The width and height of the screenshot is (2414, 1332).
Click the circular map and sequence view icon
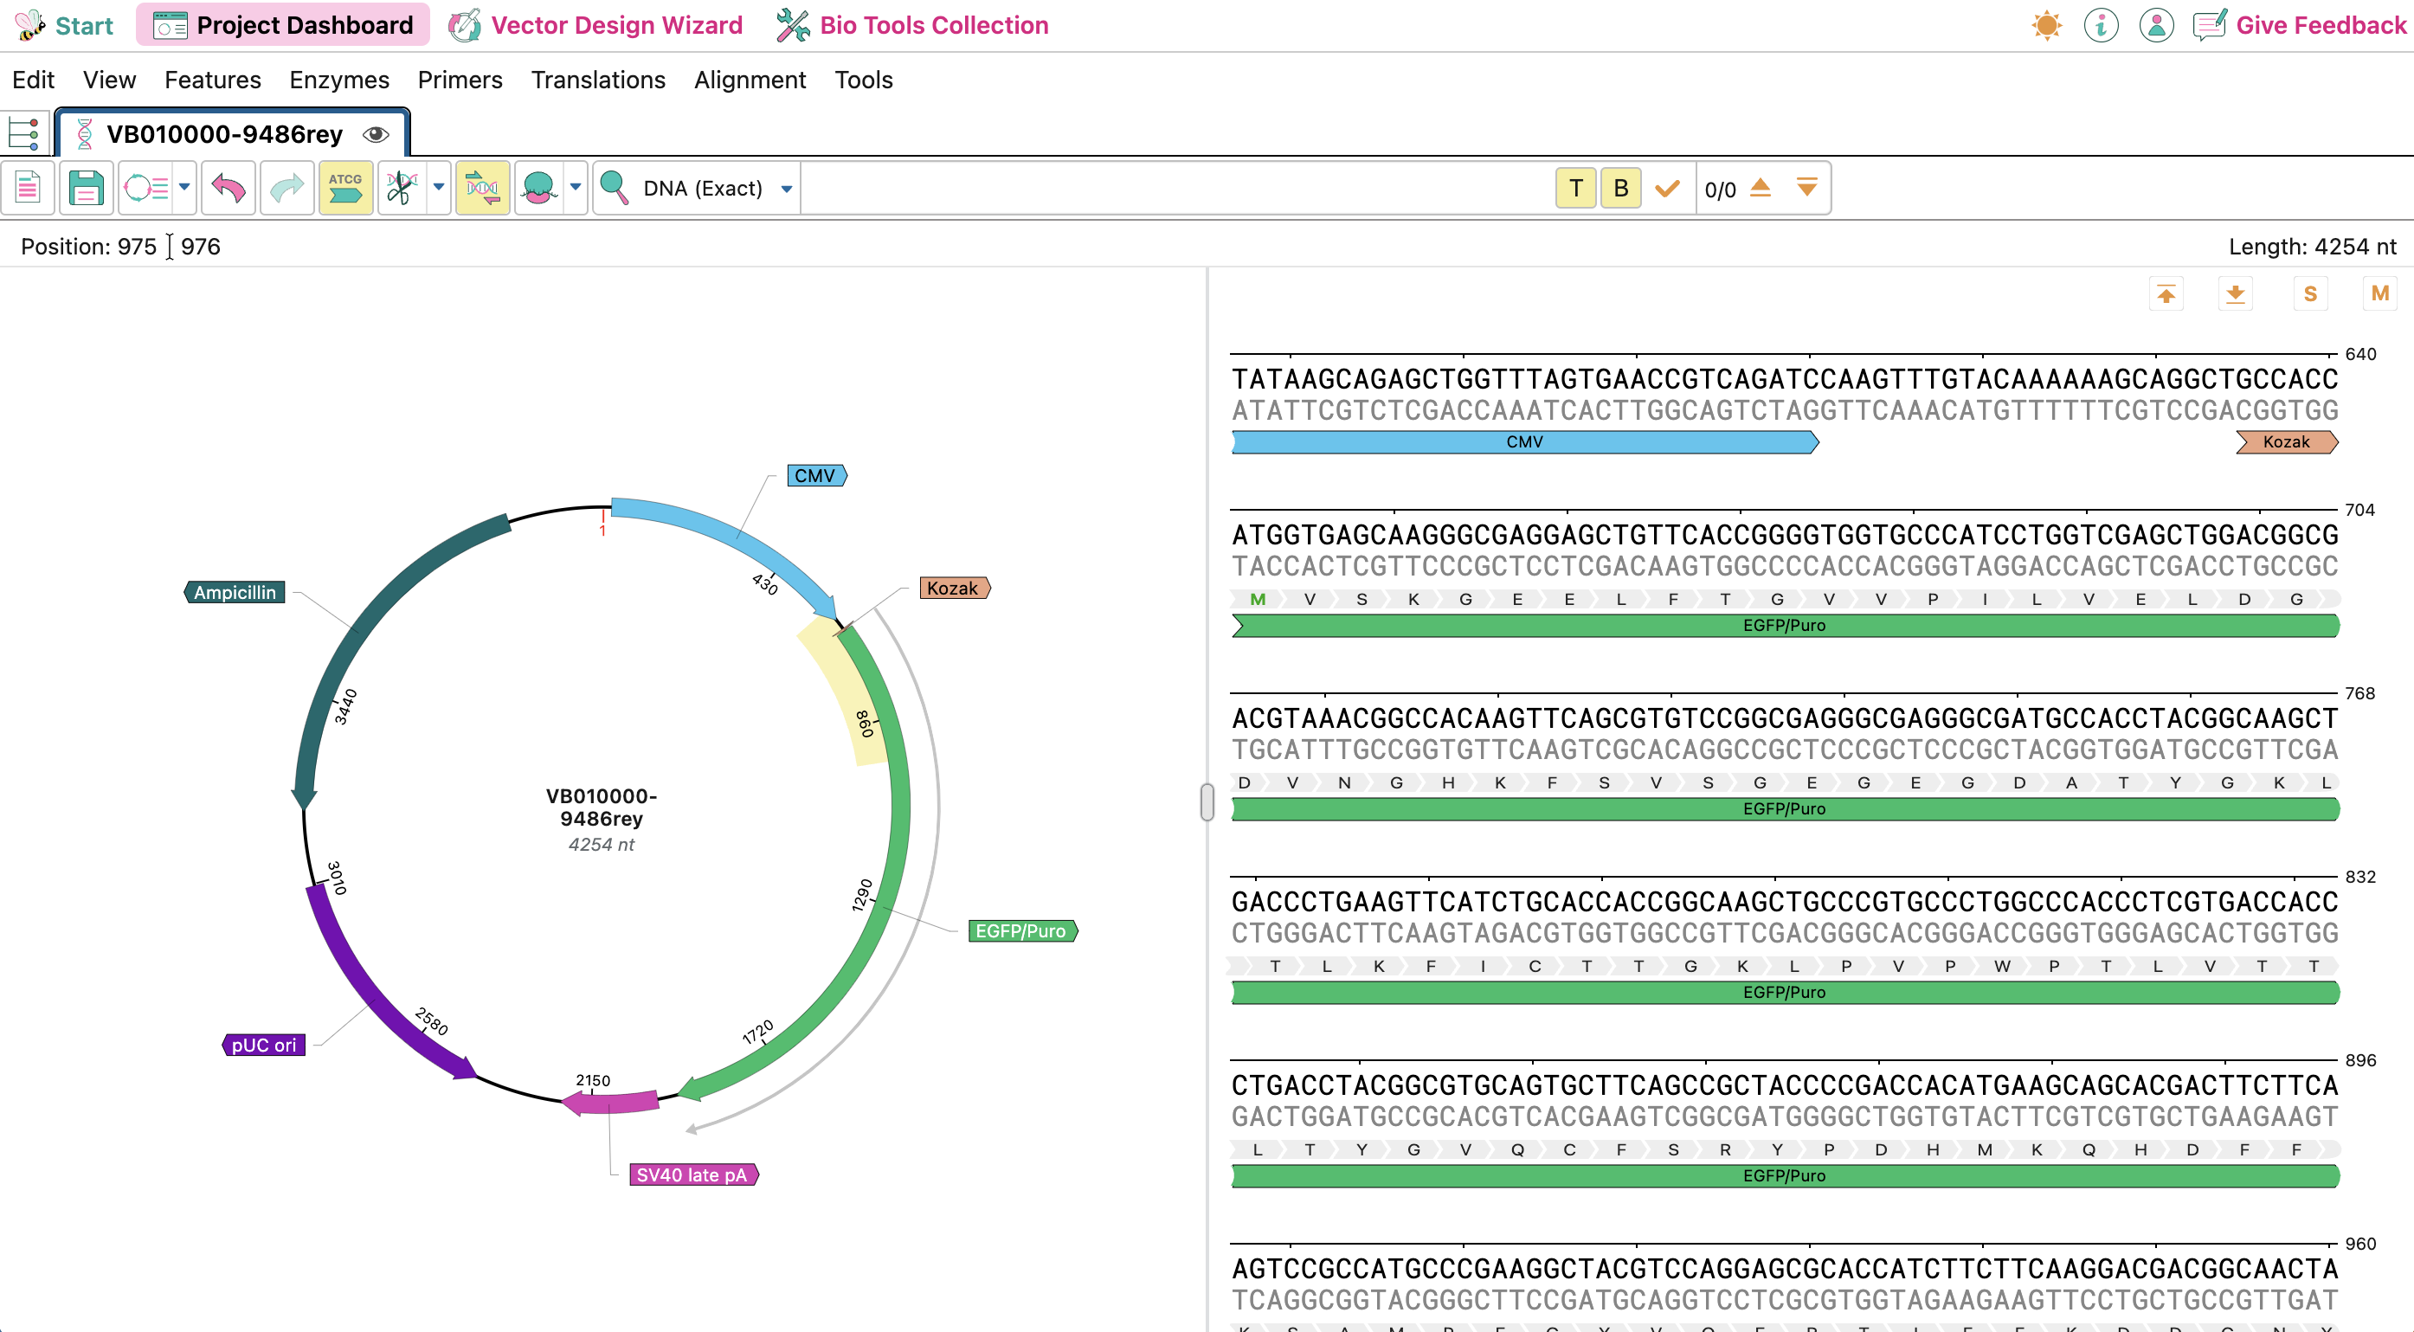(146, 189)
